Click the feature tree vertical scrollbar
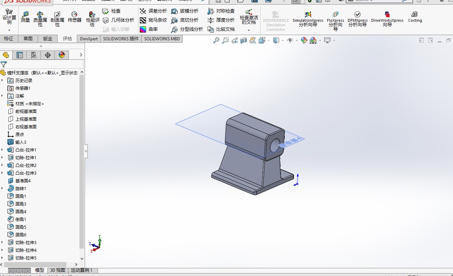 coord(82,161)
